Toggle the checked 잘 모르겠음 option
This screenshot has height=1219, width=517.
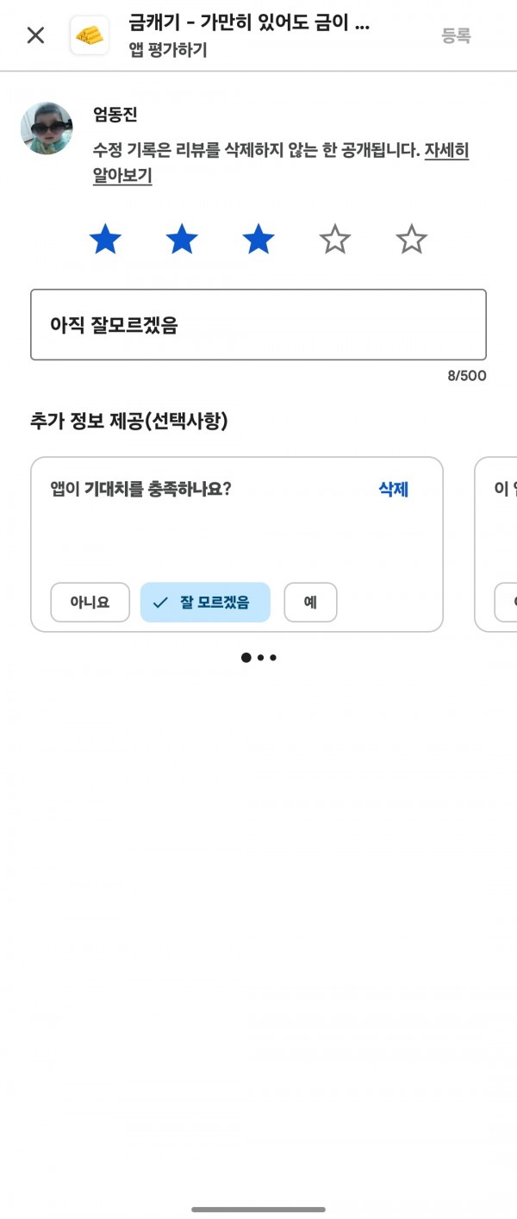tap(205, 603)
